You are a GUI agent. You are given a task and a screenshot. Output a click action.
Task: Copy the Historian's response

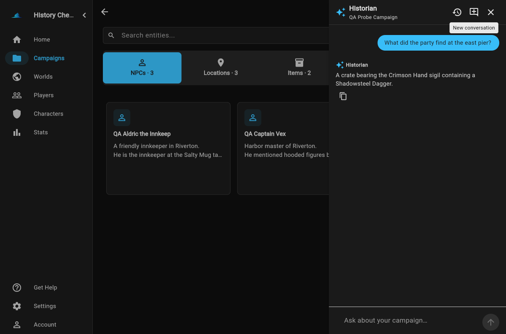[343, 96]
